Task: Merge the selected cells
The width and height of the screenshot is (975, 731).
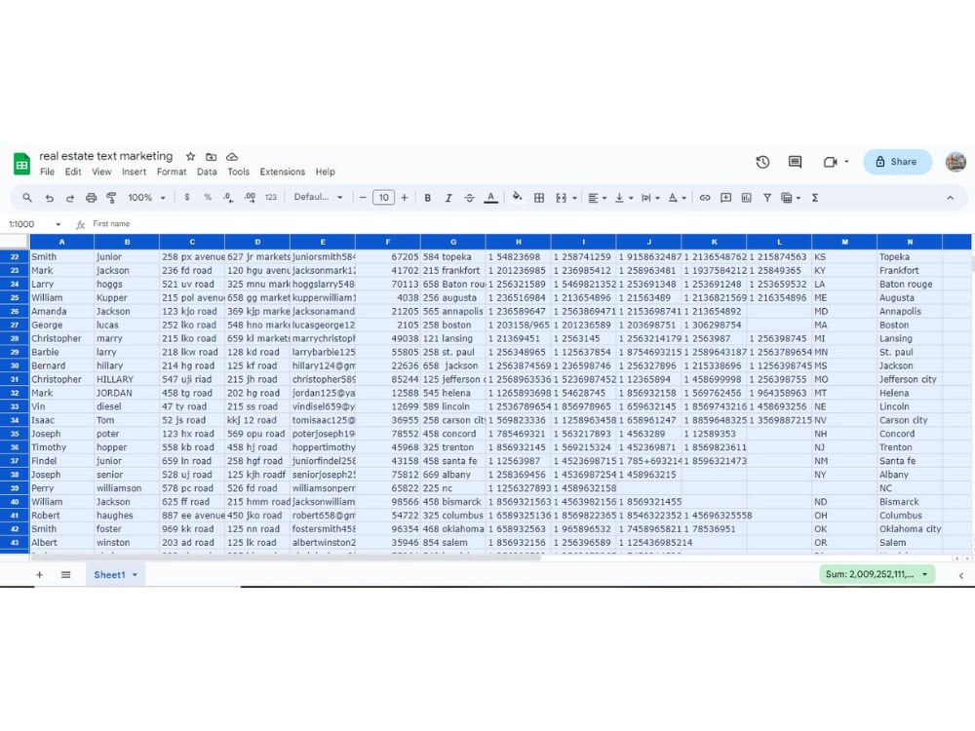Action: tap(561, 198)
